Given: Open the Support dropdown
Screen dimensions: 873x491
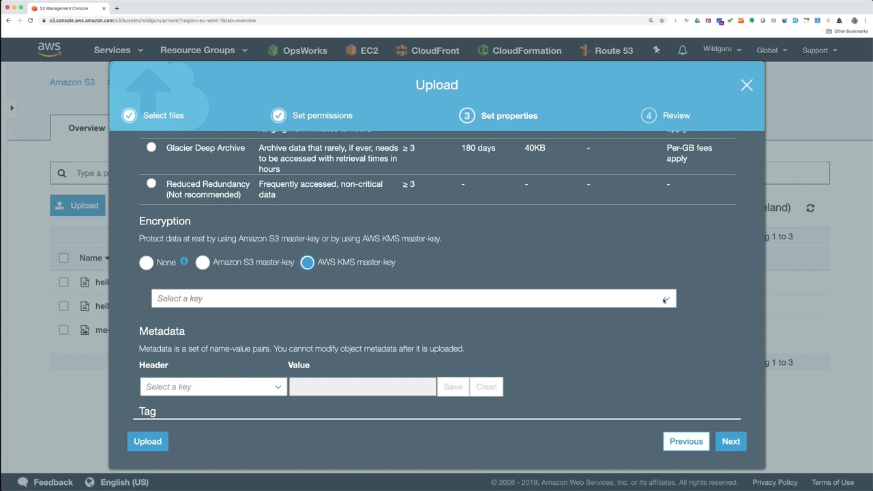Looking at the screenshot, I should pos(820,50).
